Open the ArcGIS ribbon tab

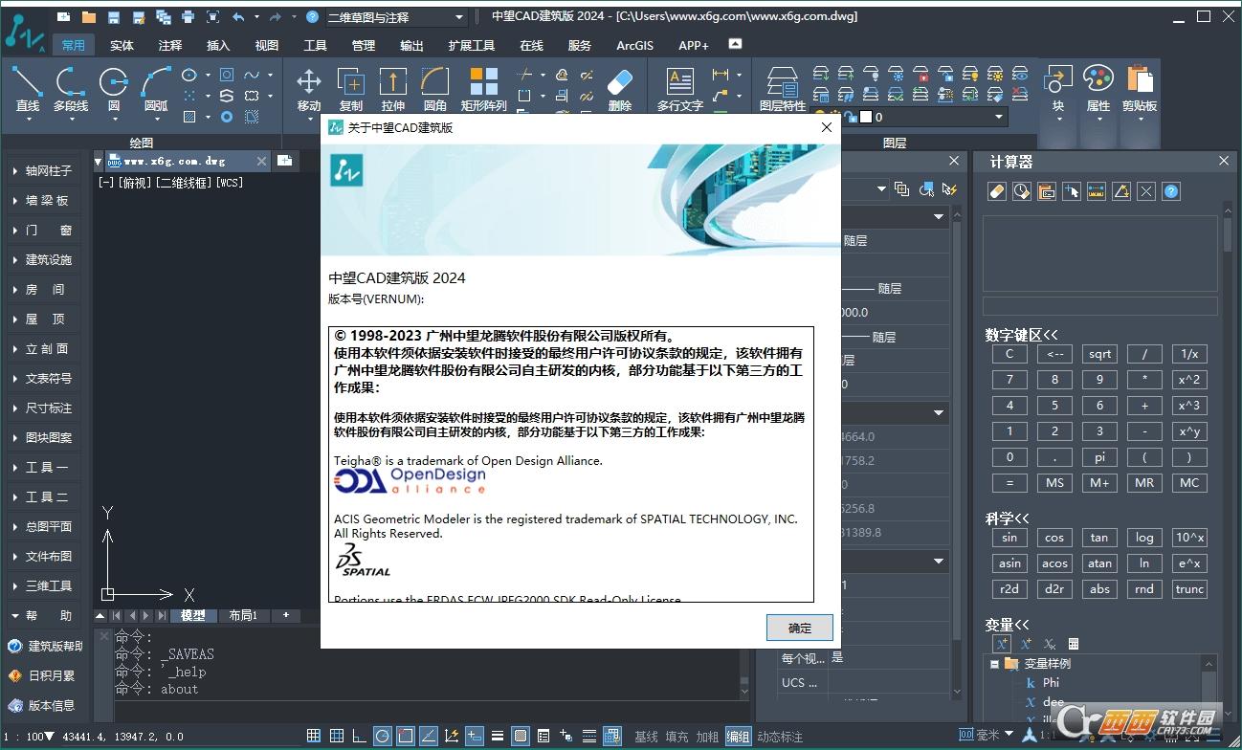coord(634,45)
